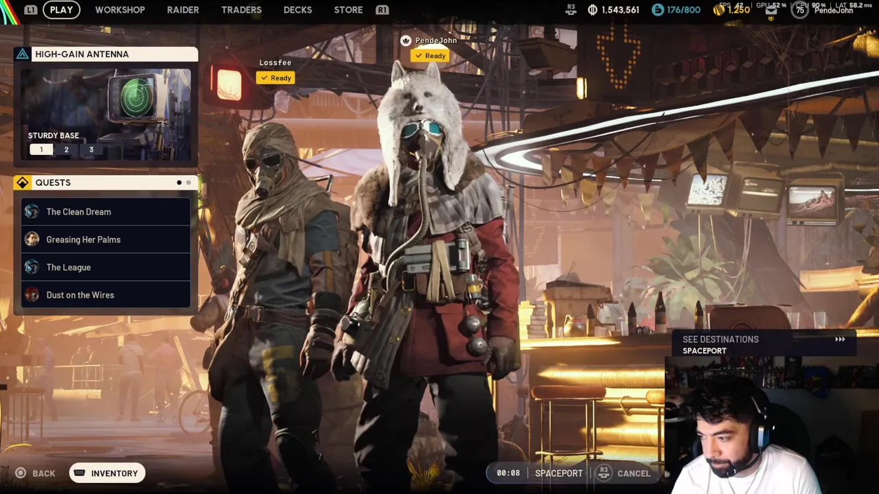Click Greasing Her Palms trader portrait
Screen dimensions: 879x494
coord(32,239)
